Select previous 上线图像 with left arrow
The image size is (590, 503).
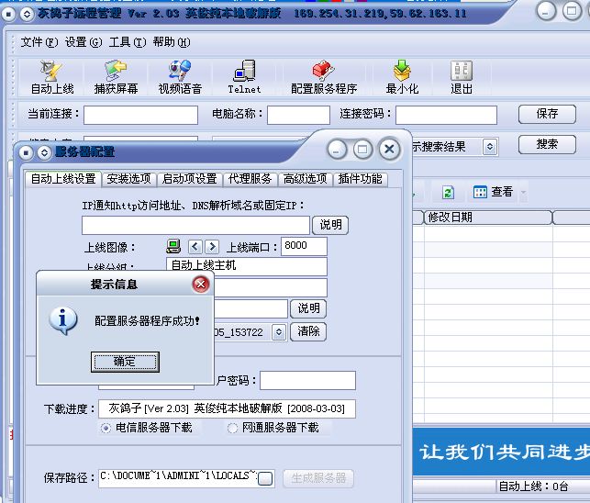pyautogui.click(x=195, y=247)
